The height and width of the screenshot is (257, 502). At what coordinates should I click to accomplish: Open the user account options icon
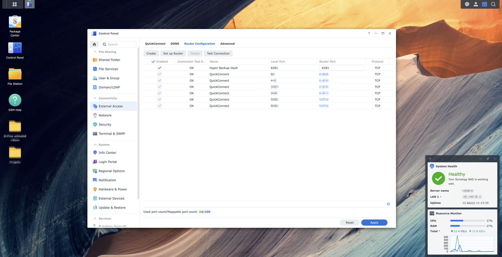point(476,4)
